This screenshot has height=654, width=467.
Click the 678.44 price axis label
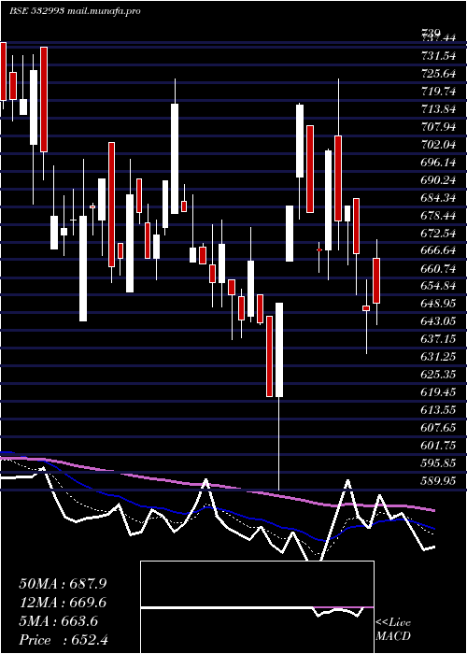438,215
